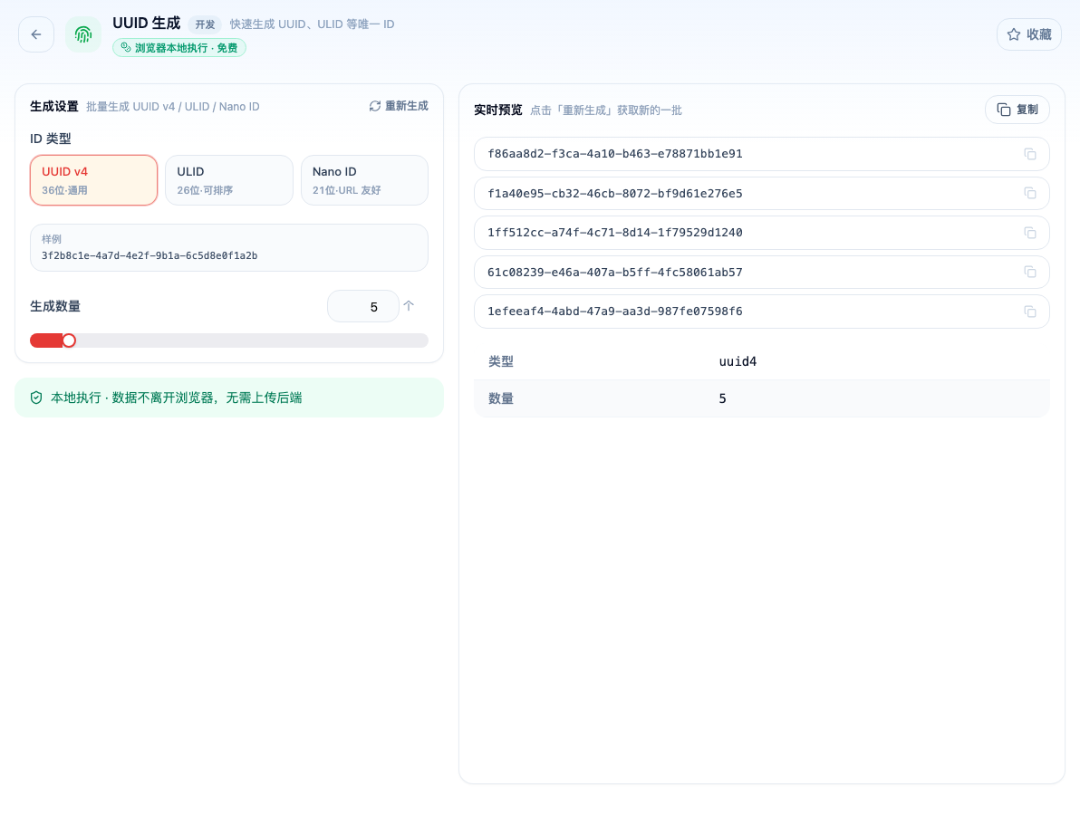Click the 样例 sample UUID box
This screenshot has width=1080, height=815.
tap(229, 248)
